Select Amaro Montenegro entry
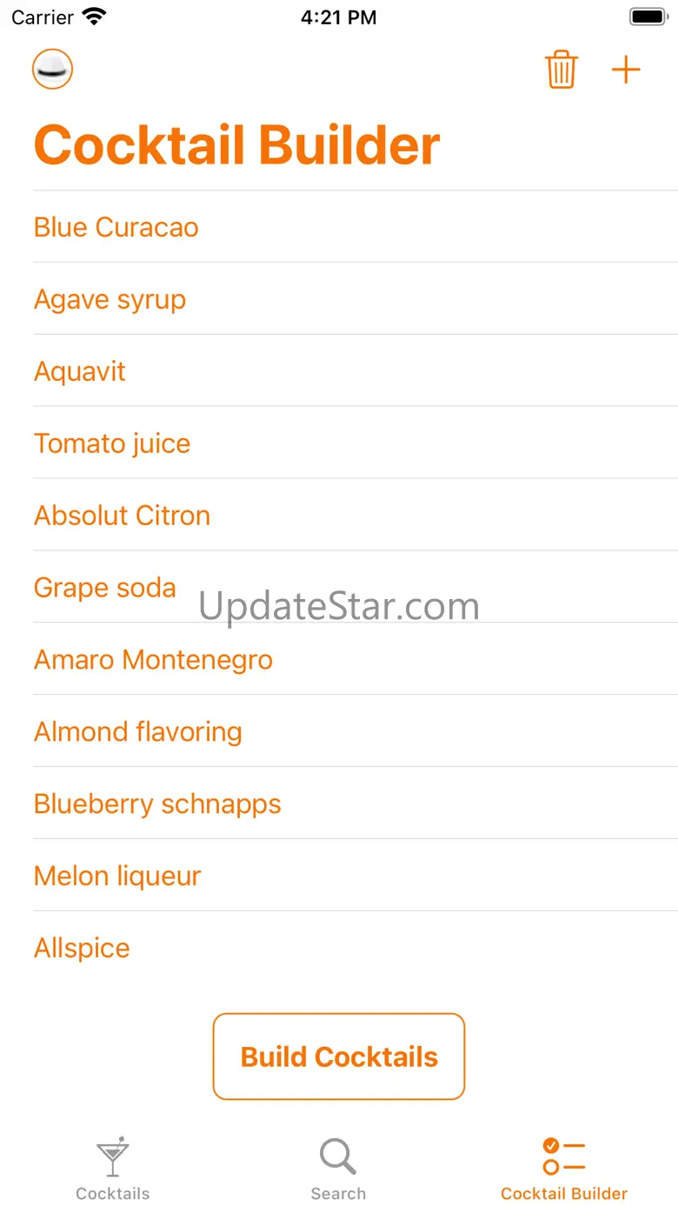The width and height of the screenshot is (678, 1206). tap(154, 660)
